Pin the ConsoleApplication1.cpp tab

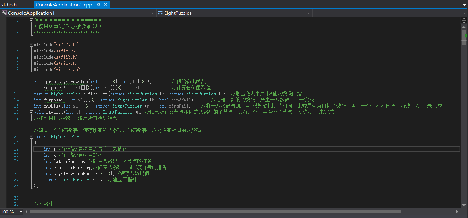pyautogui.click(x=98, y=5)
